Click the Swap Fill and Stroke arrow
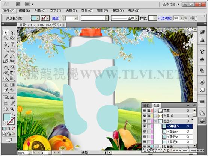This screenshot has width=208, height=156. point(14,114)
